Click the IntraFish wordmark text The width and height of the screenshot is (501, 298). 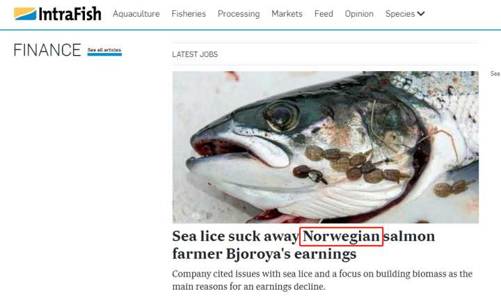coord(70,14)
